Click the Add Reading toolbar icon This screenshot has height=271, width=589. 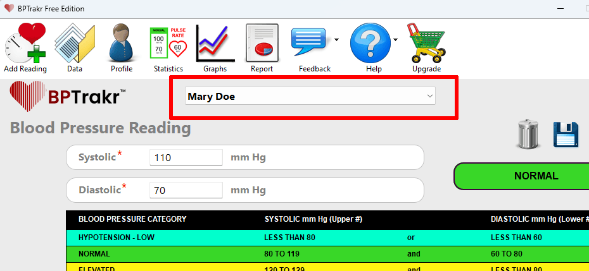25,45
